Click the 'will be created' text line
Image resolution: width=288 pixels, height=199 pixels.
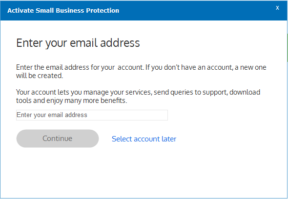pos(40,76)
